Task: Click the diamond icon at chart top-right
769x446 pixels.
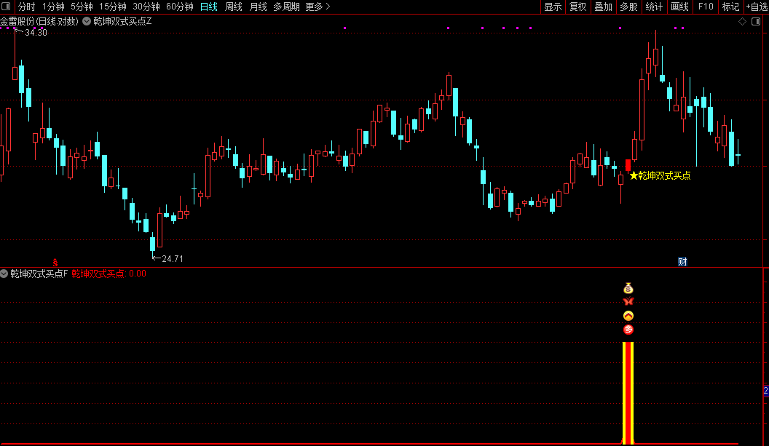Action: (743, 21)
